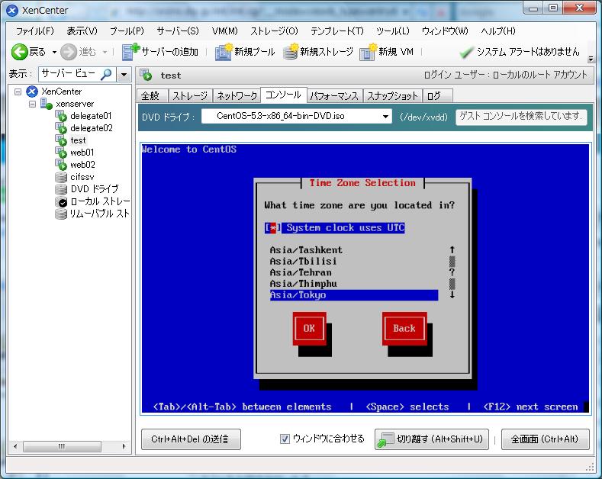
Task: Click the web02 VM icon
Action: pos(61,165)
